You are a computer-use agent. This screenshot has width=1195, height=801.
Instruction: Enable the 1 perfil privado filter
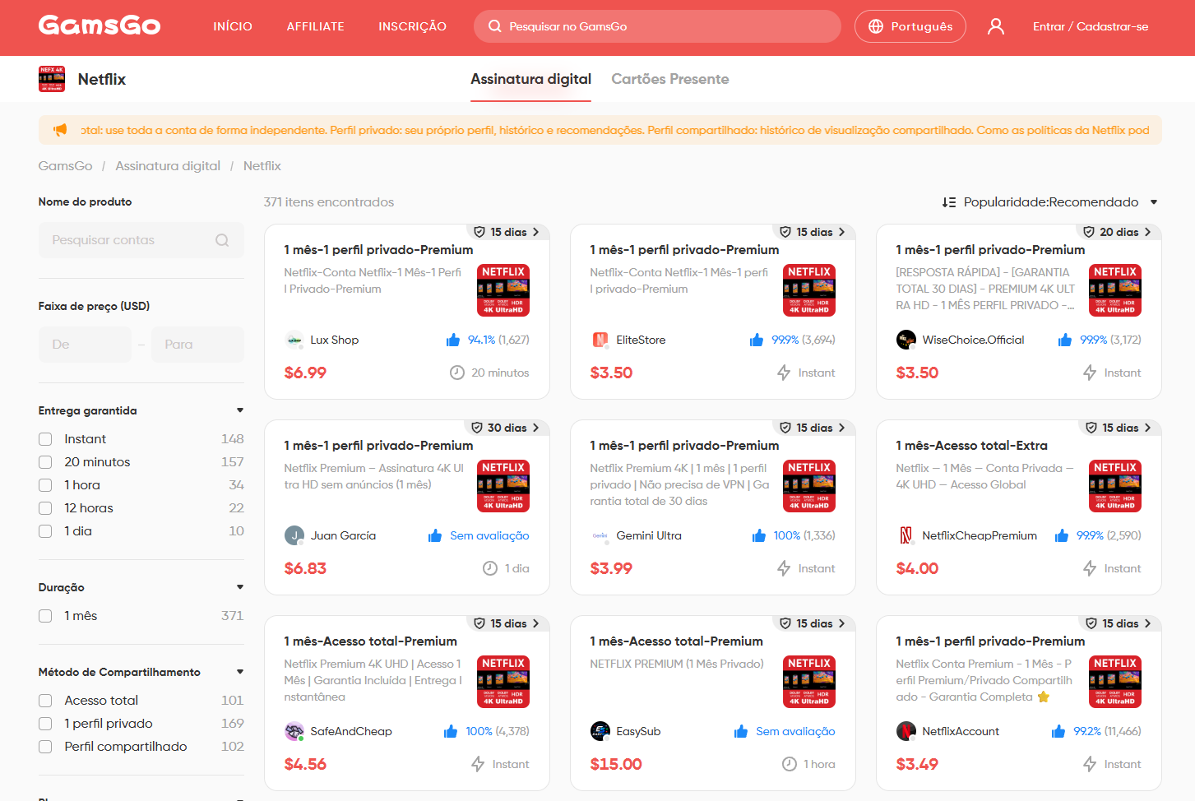(45, 724)
